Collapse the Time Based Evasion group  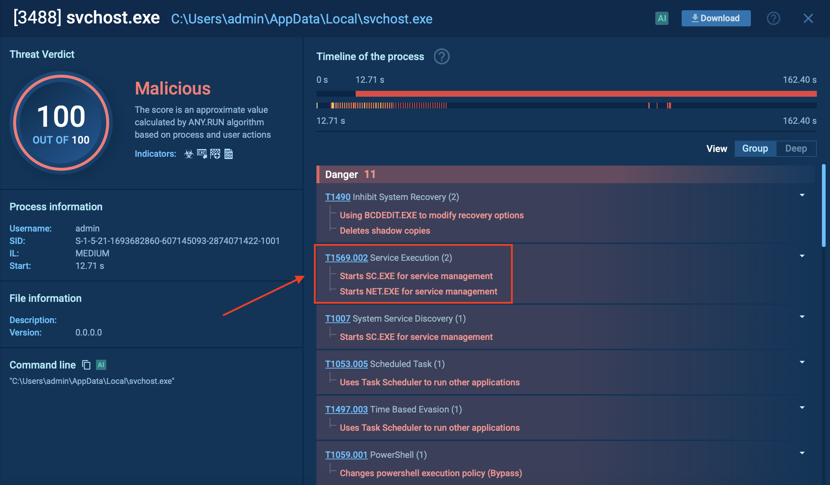pyautogui.click(x=802, y=408)
